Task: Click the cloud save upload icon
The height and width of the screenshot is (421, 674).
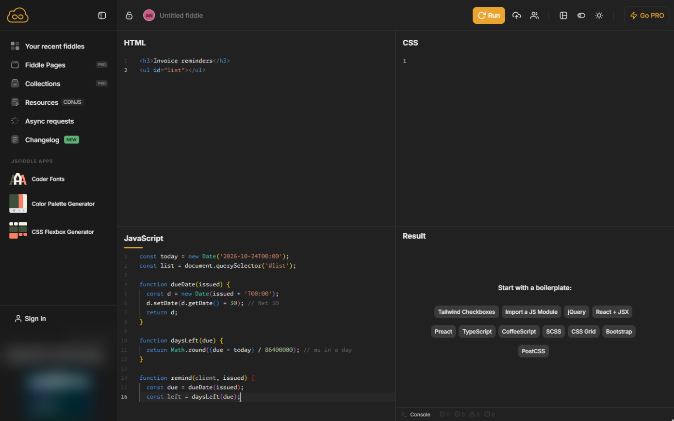Action: [x=517, y=16]
